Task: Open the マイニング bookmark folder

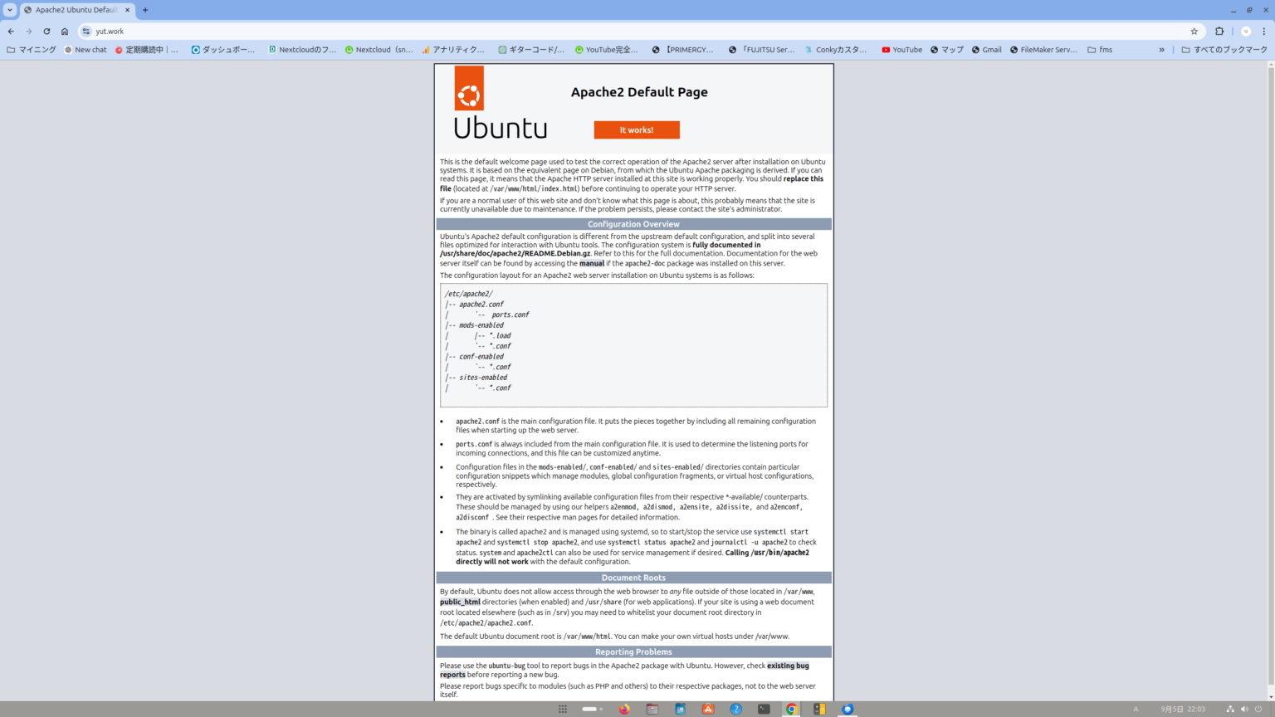Action: (32, 50)
